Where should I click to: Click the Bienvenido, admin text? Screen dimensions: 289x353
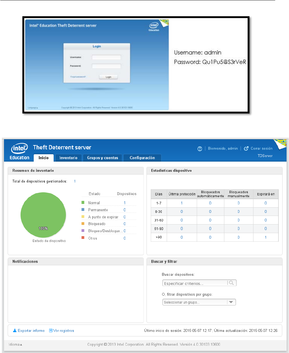pos(223,148)
